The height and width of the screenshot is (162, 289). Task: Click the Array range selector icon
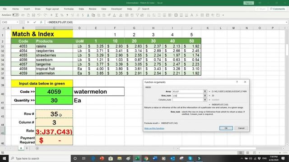pos(205,91)
